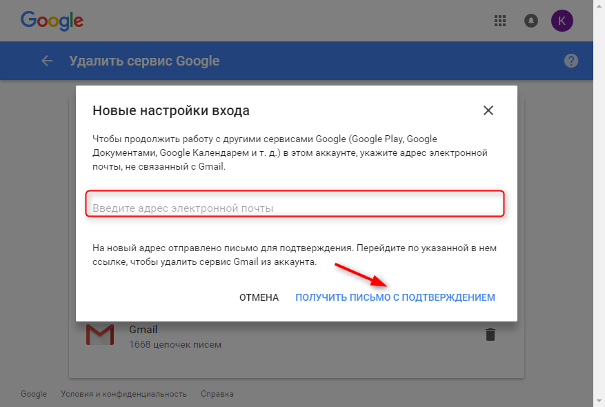Click the page title Удалить сервис Google
Viewport: 605px width, 407px height.
click(x=144, y=61)
